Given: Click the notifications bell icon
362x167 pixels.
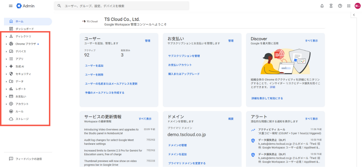Looking at the screenshot, I should 322,6.
